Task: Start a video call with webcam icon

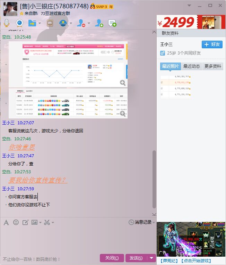Action: (x=19, y=23)
